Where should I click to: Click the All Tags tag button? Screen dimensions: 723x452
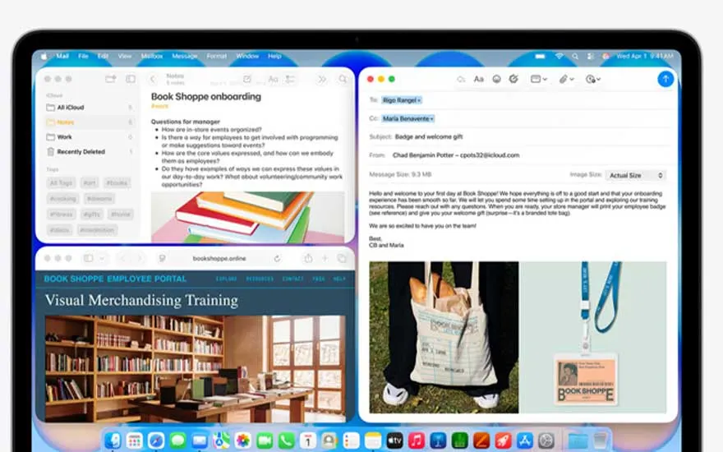click(61, 183)
